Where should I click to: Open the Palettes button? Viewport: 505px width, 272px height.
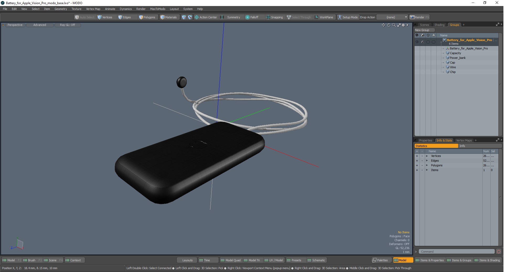382,260
